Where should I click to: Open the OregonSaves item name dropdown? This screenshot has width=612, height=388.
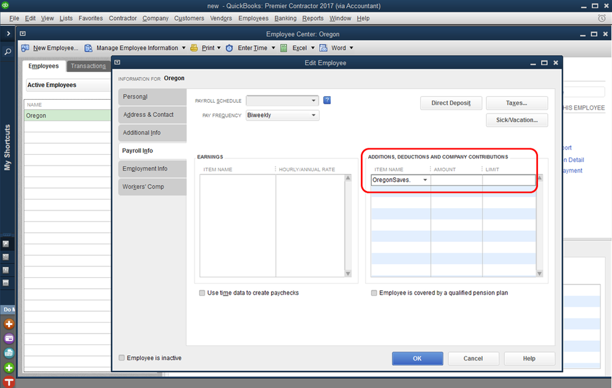(425, 180)
